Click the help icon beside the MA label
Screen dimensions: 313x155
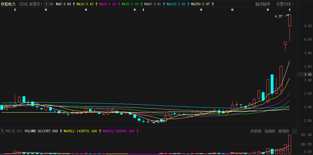pyautogui.click(x=46, y=4)
